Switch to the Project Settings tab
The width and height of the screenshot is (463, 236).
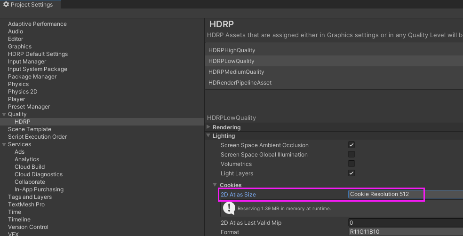[30, 4]
